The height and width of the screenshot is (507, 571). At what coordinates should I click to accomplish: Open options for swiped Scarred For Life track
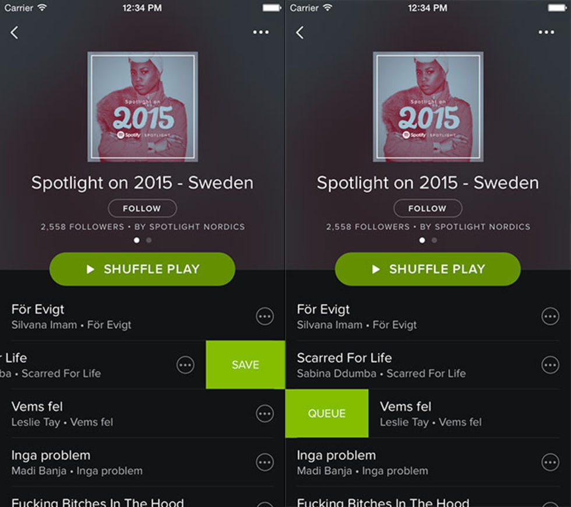tap(185, 365)
